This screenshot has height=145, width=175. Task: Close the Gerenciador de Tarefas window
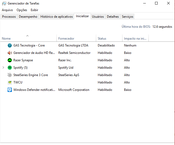point(168,3)
